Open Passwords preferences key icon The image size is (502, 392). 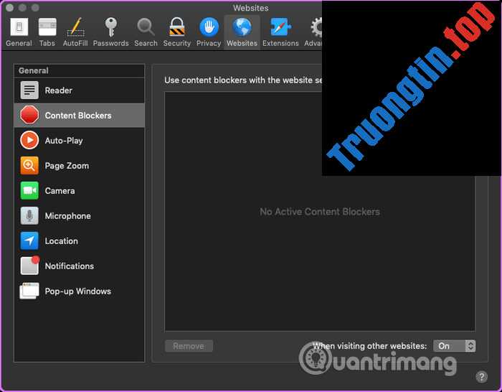[x=110, y=32]
